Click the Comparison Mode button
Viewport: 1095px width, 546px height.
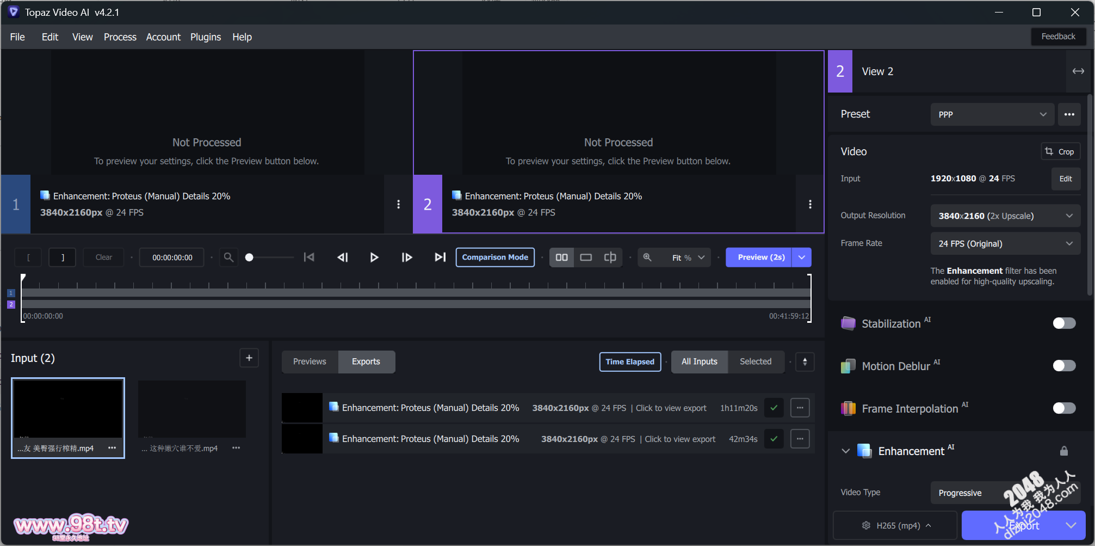tap(494, 257)
